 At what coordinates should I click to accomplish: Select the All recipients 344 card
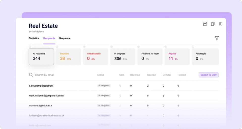41,57
